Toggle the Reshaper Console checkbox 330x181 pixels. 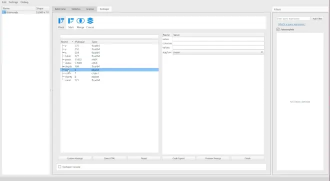59,167
